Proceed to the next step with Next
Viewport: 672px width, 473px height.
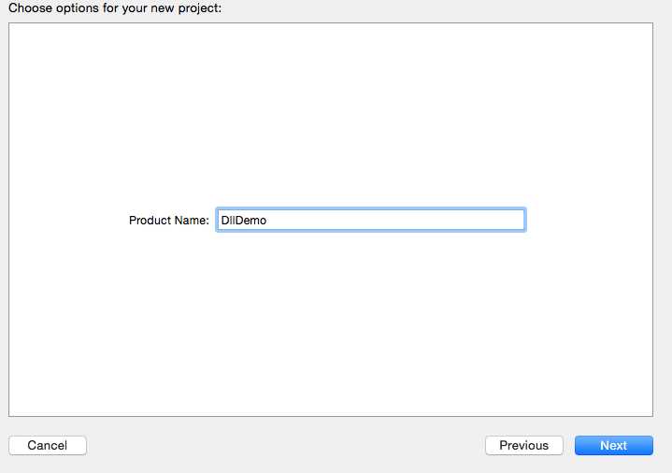coord(613,446)
